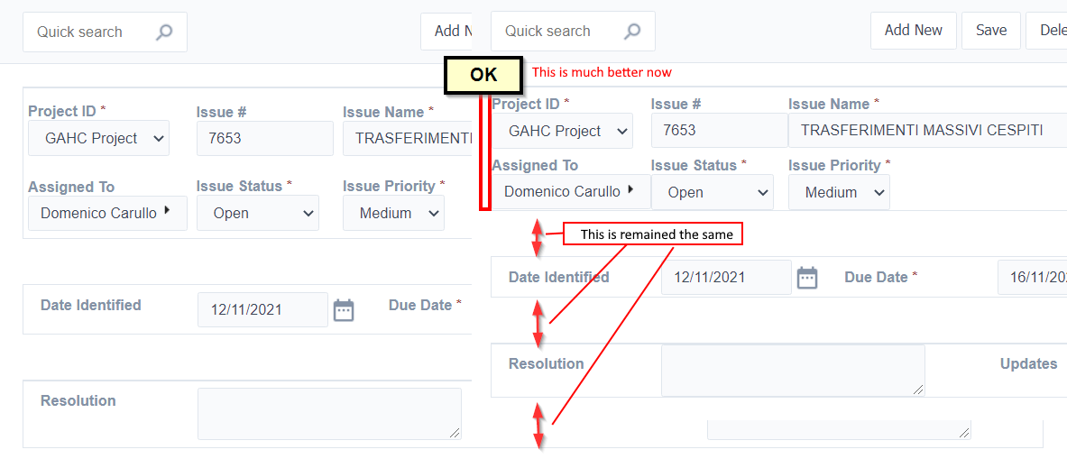Click the resize grip of left Resolution box
1067x468 pixels.
[x=455, y=433]
